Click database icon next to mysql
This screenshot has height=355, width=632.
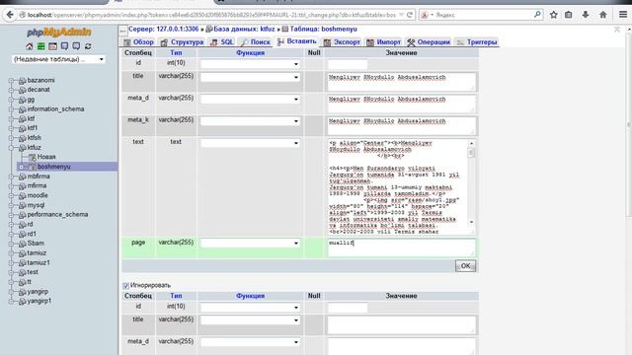[22, 205]
